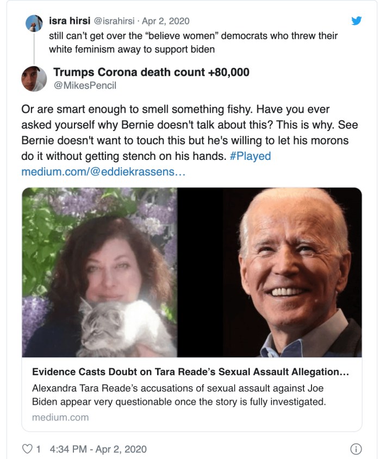Visit the @MikesPencil handle

(85, 85)
